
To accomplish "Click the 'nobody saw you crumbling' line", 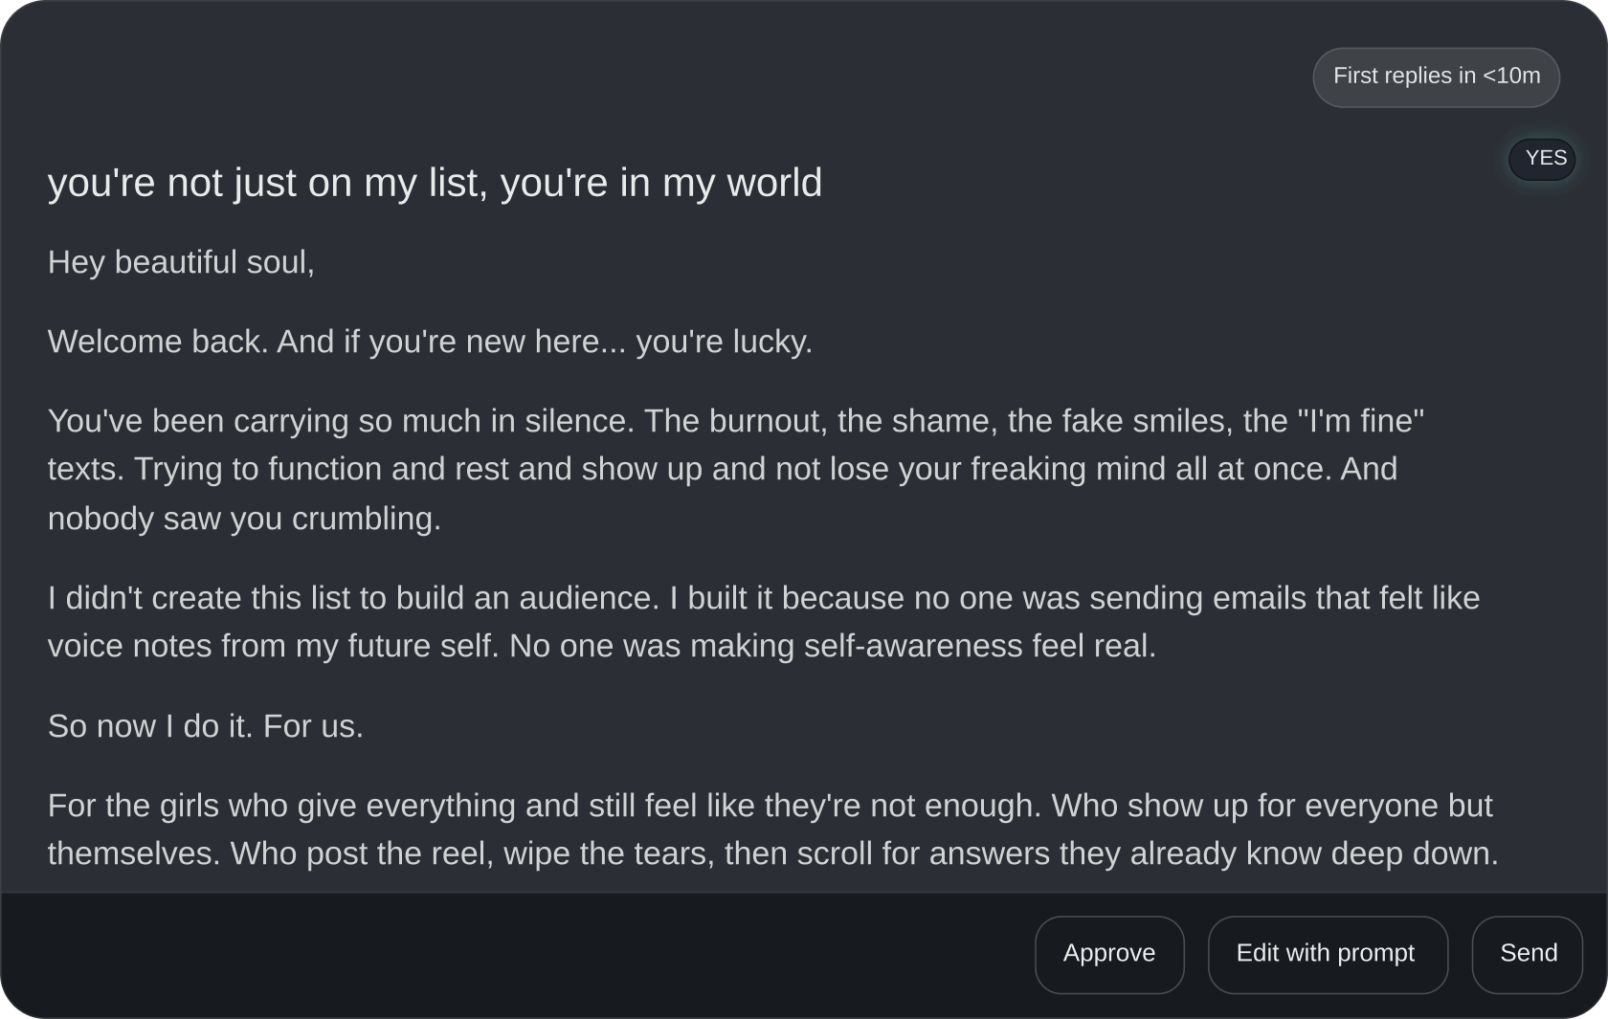I will (x=244, y=519).
